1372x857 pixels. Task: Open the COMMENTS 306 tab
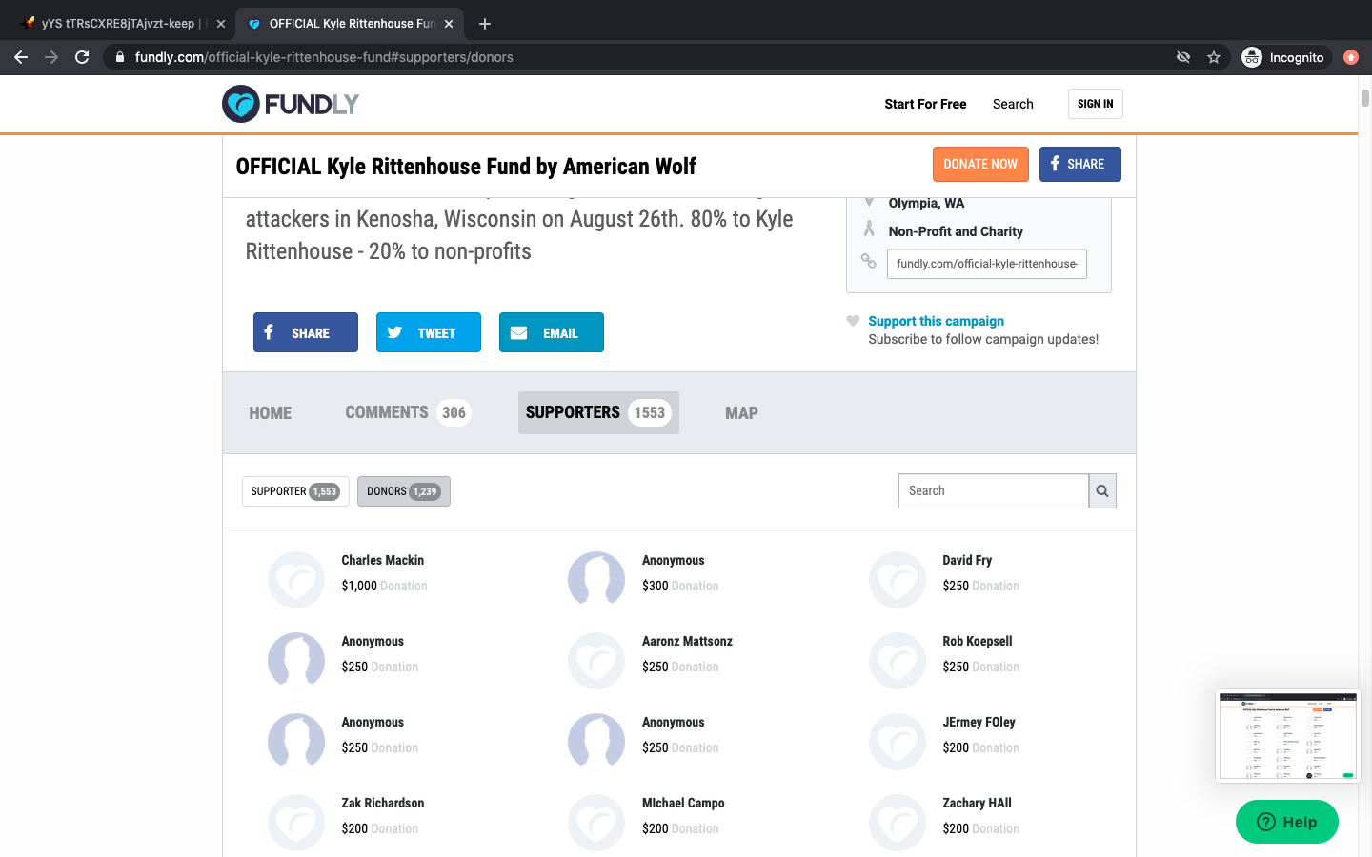click(408, 412)
